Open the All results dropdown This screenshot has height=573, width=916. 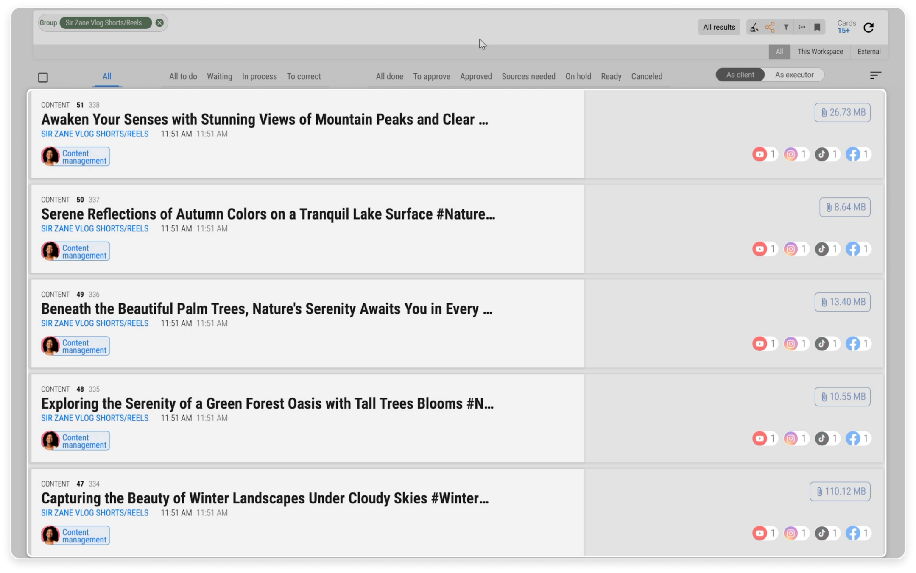719,28
